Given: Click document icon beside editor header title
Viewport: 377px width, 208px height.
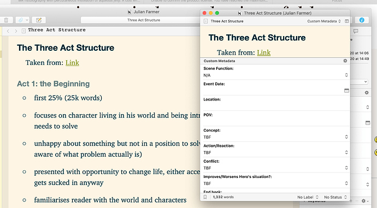Looking at the screenshot, I should (x=23, y=31).
